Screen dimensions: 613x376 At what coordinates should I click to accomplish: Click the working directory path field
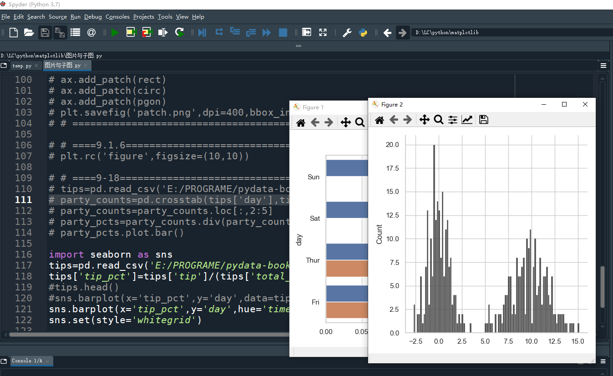click(512, 32)
